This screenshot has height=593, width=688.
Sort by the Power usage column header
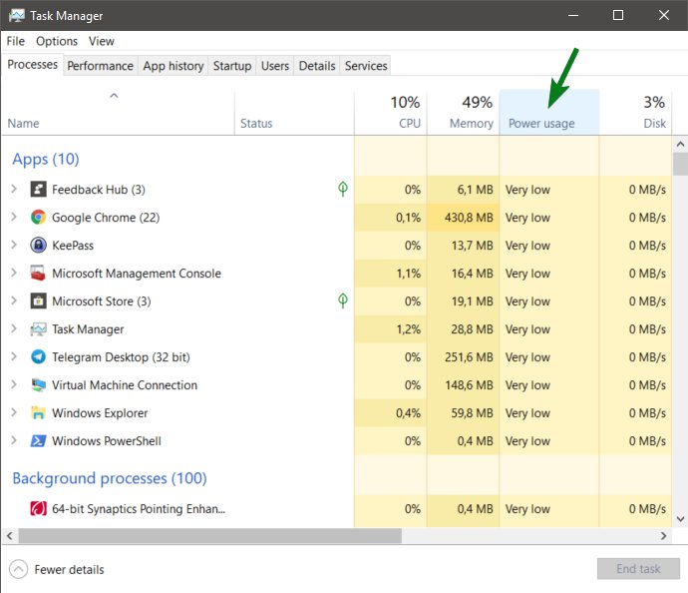pos(549,113)
